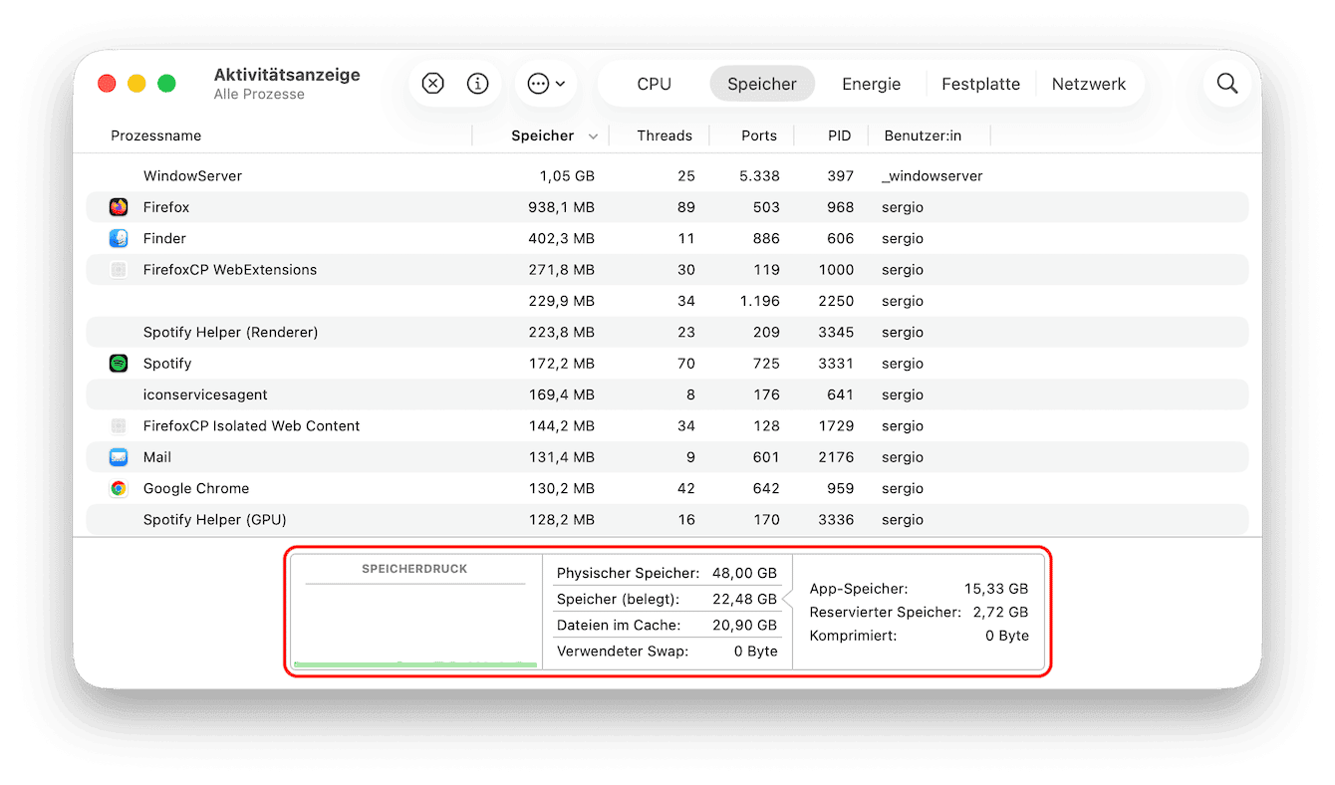Image resolution: width=1335 pixels, height=785 pixels.
Task: Click the Mail app icon
Action: coord(119,457)
